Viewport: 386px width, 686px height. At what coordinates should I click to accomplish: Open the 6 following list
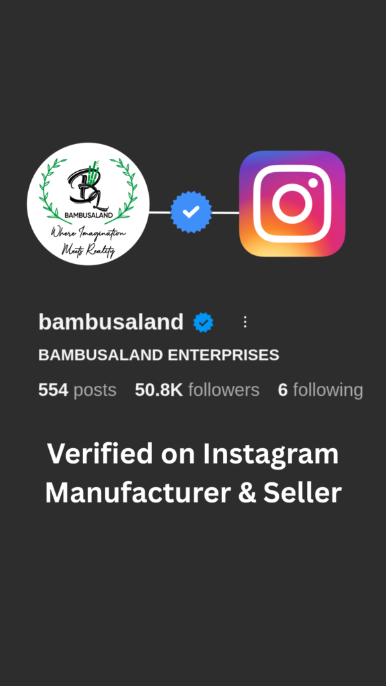tap(320, 390)
